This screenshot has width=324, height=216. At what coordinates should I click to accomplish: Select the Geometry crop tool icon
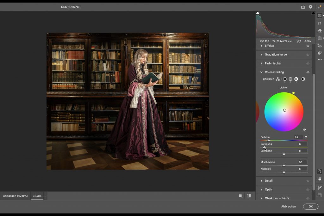click(x=320, y=23)
